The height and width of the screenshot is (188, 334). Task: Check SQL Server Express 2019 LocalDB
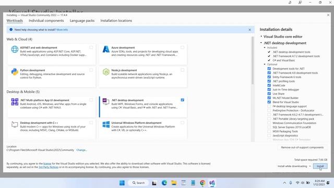pyautogui.click(x=269, y=127)
